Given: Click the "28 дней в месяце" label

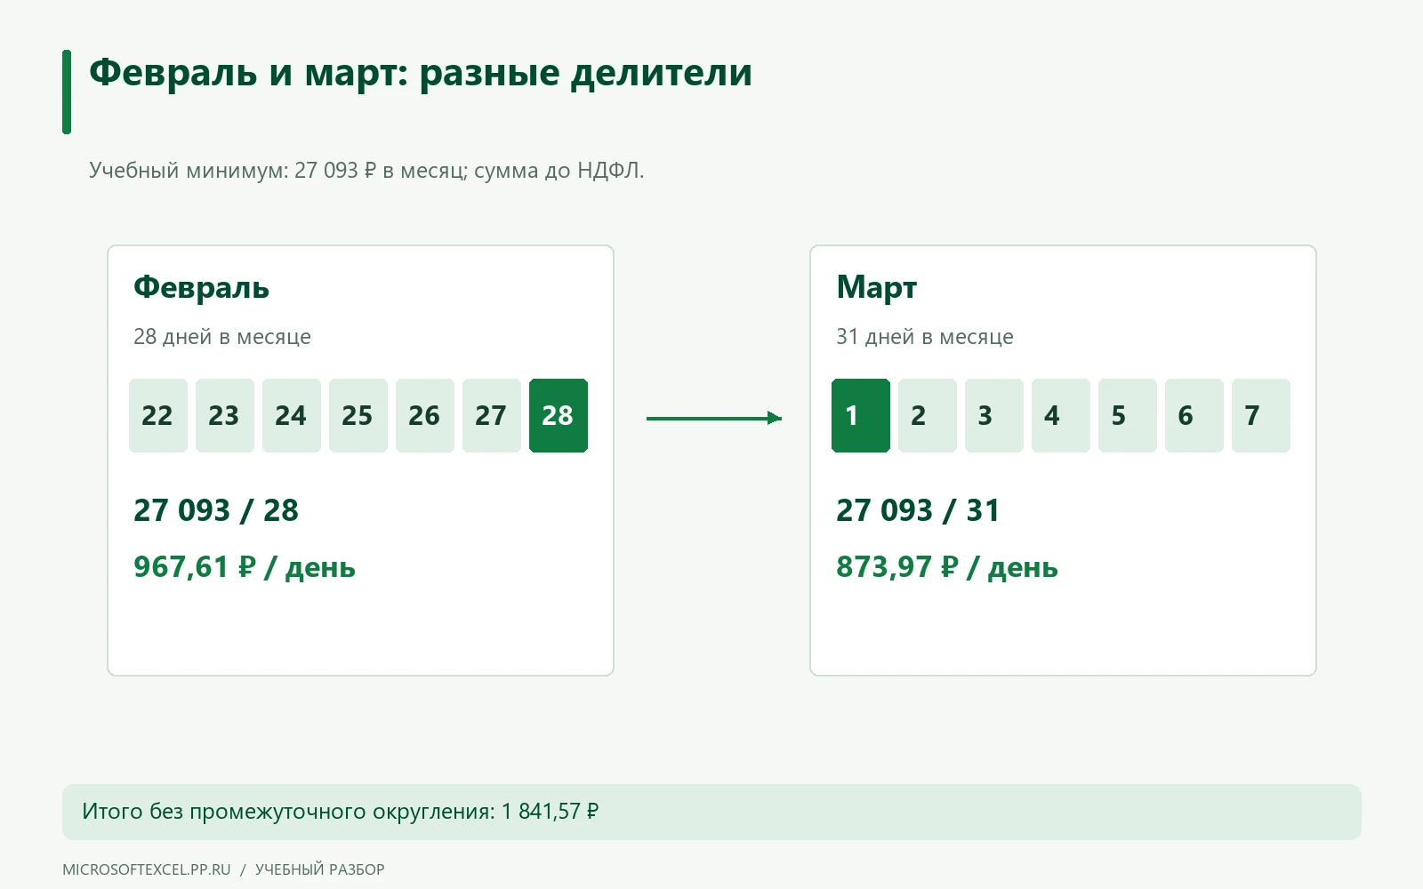Looking at the screenshot, I should pyautogui.click(x=222, y=337).
